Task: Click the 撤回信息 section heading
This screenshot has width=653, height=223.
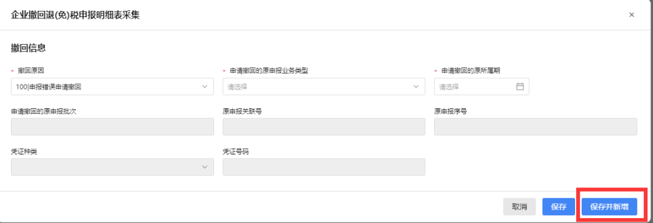Action: click(28, 48)
